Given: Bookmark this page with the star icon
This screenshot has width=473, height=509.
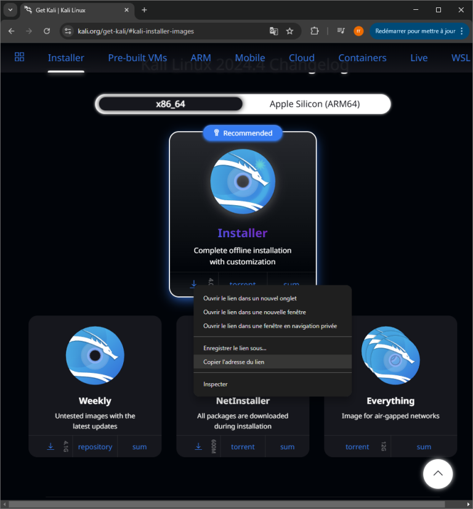Looking at the screenshot, I should tap(289, 31).
